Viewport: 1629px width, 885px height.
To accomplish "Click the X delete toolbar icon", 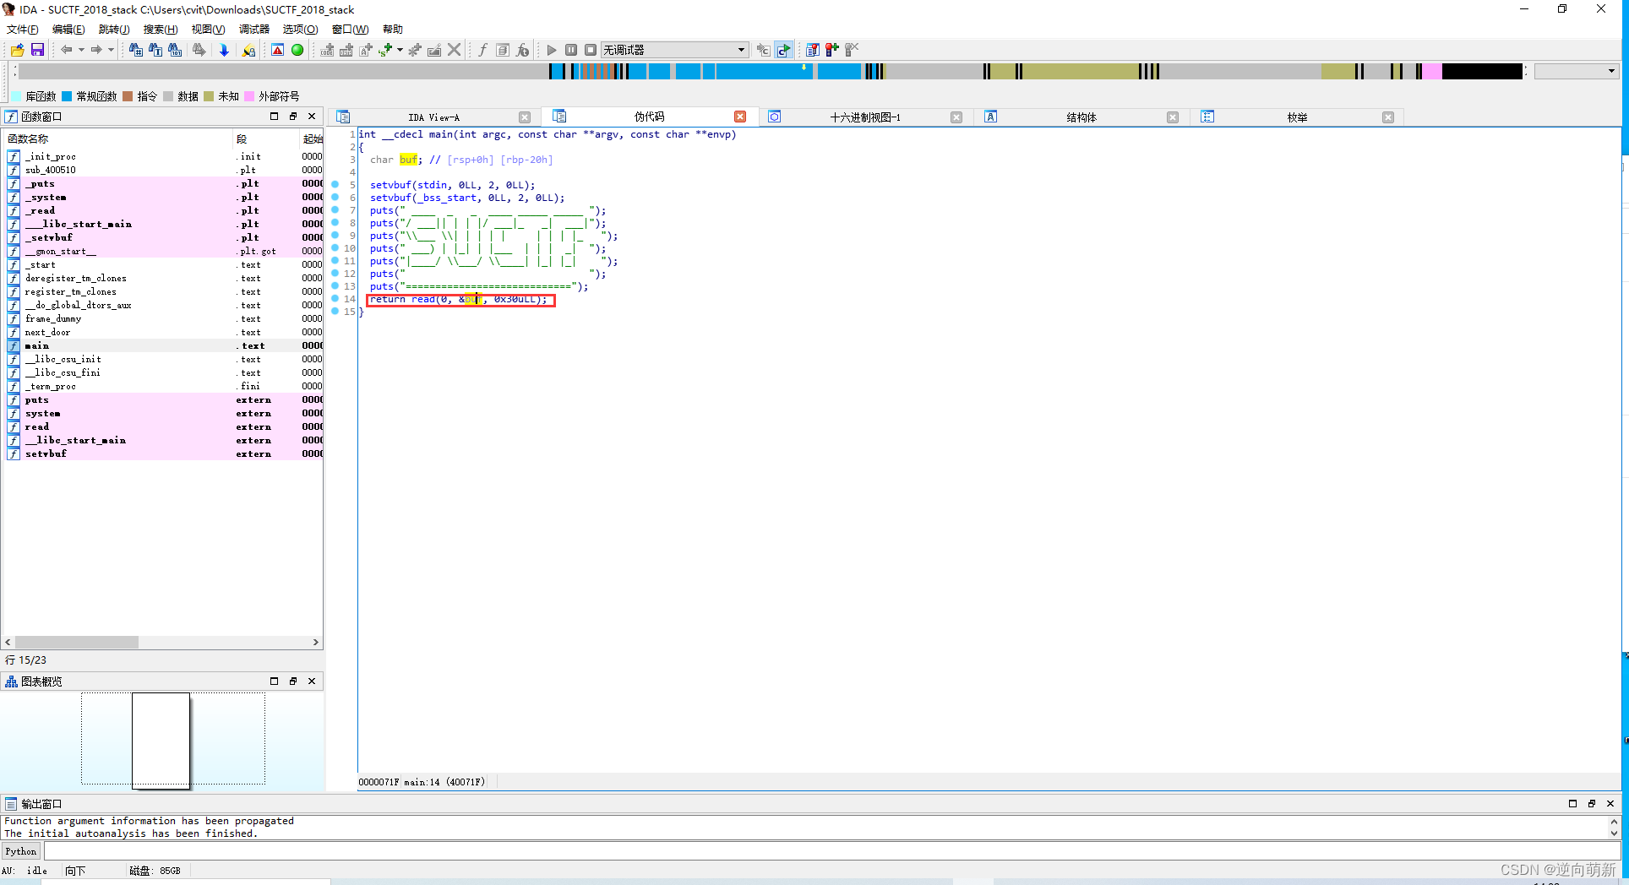I will click(455, 50).
